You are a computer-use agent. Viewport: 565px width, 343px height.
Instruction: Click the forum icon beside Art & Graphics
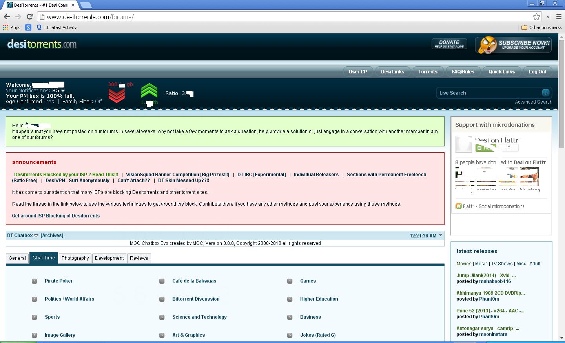click(x=162, y=335)
